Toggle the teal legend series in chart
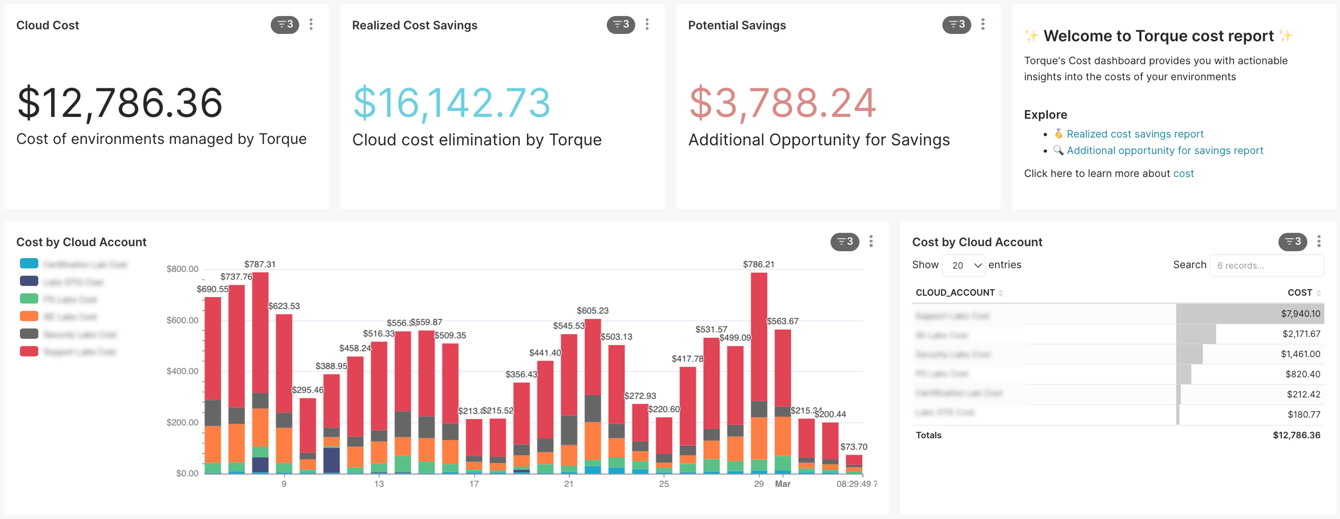1340x519 pixels. [29, 264]
